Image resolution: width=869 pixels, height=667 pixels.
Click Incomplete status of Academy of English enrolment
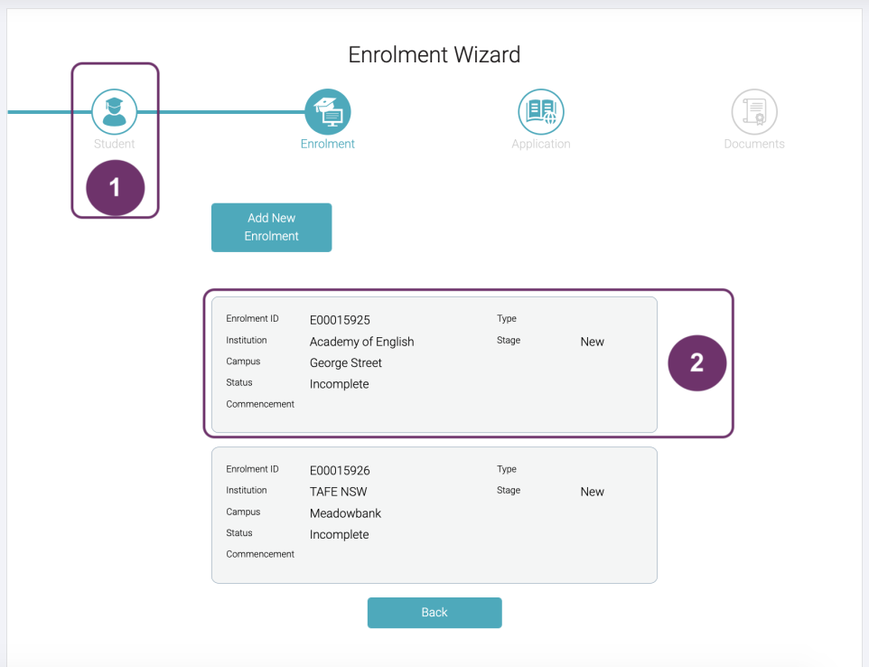point(339,384)
